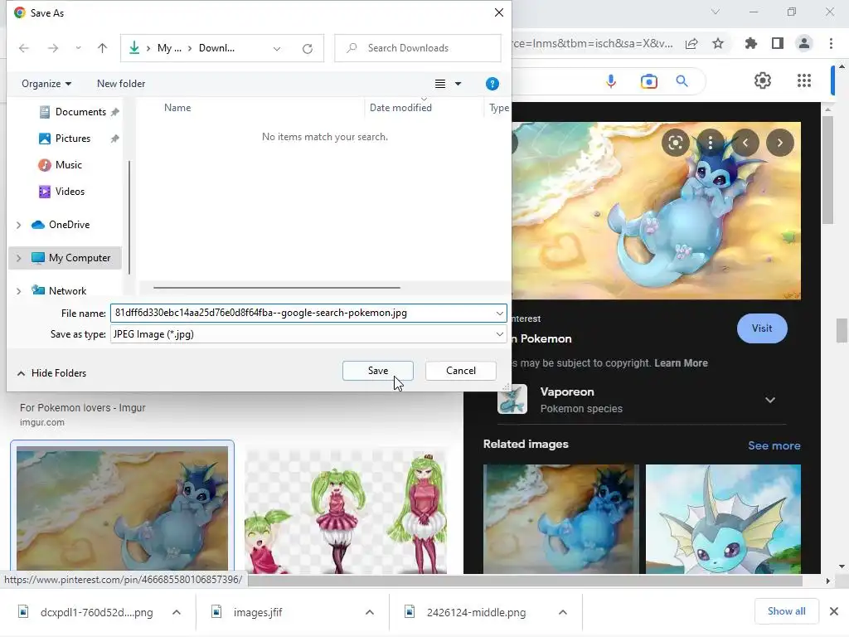Click the view layout icon

(440, 84)
